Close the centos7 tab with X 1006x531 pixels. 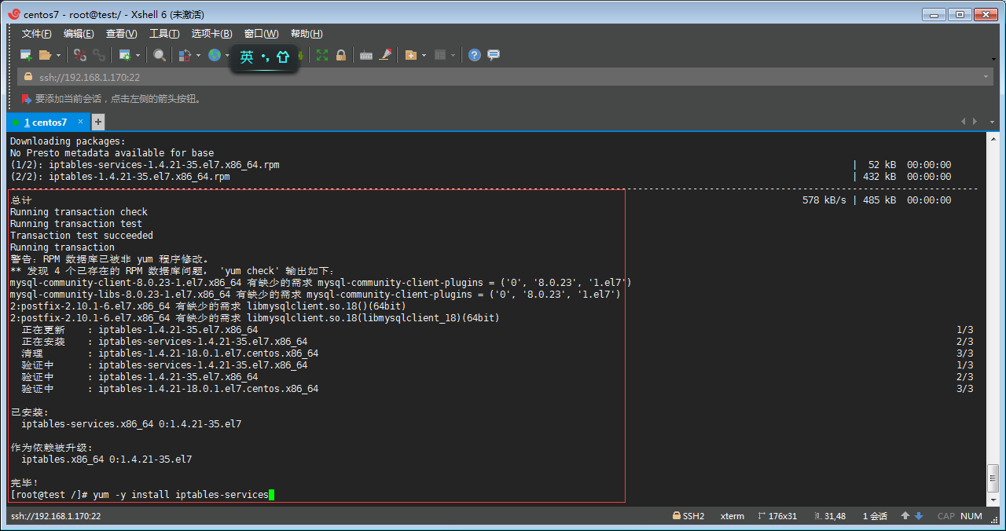80,122
